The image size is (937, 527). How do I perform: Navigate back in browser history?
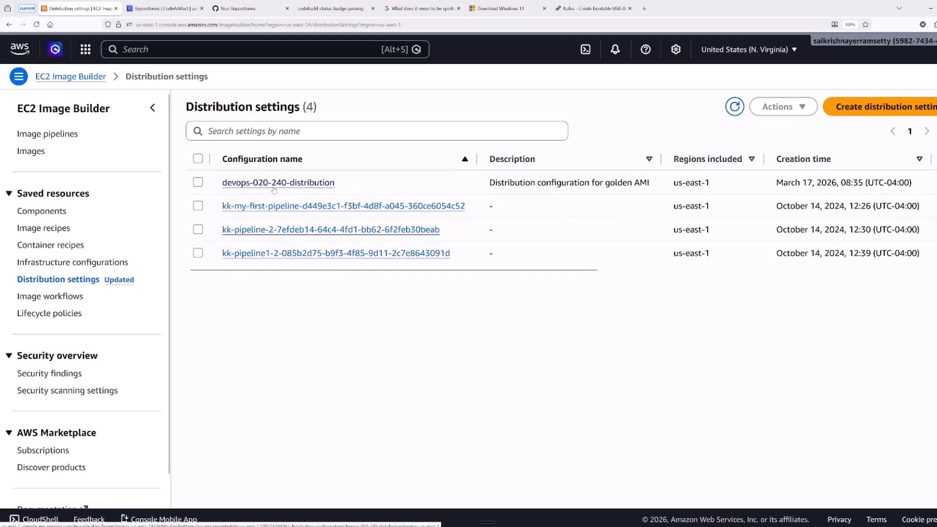pos(9,24)
